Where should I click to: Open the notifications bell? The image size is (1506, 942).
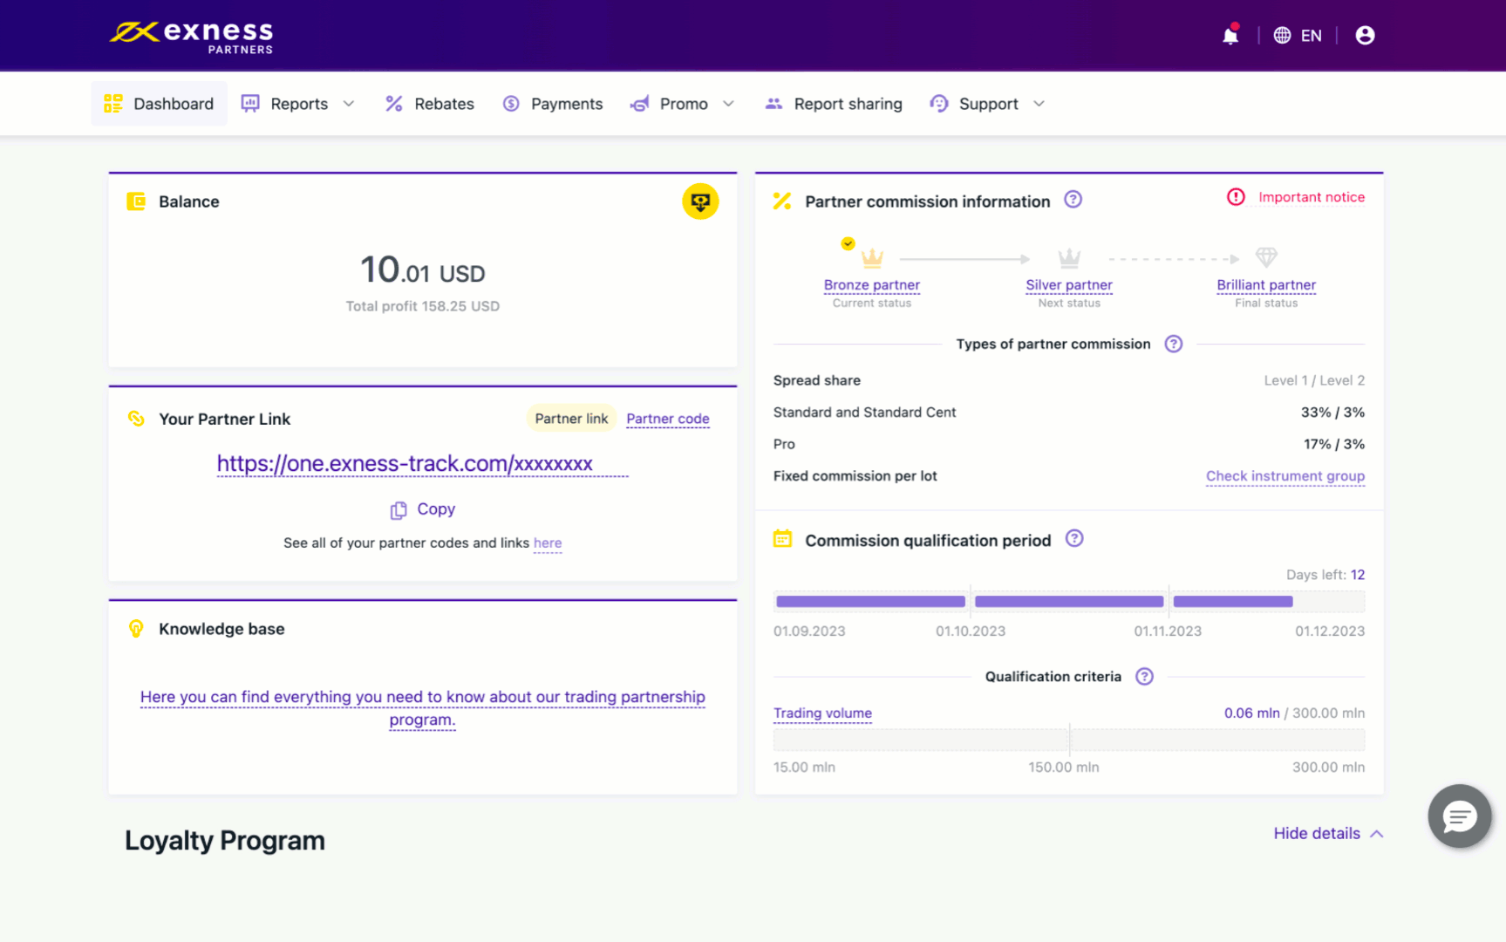coord(1230,35)
